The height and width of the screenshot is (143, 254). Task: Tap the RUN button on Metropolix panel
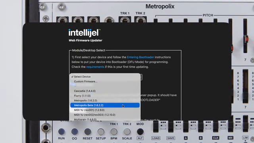coord(62,131)
